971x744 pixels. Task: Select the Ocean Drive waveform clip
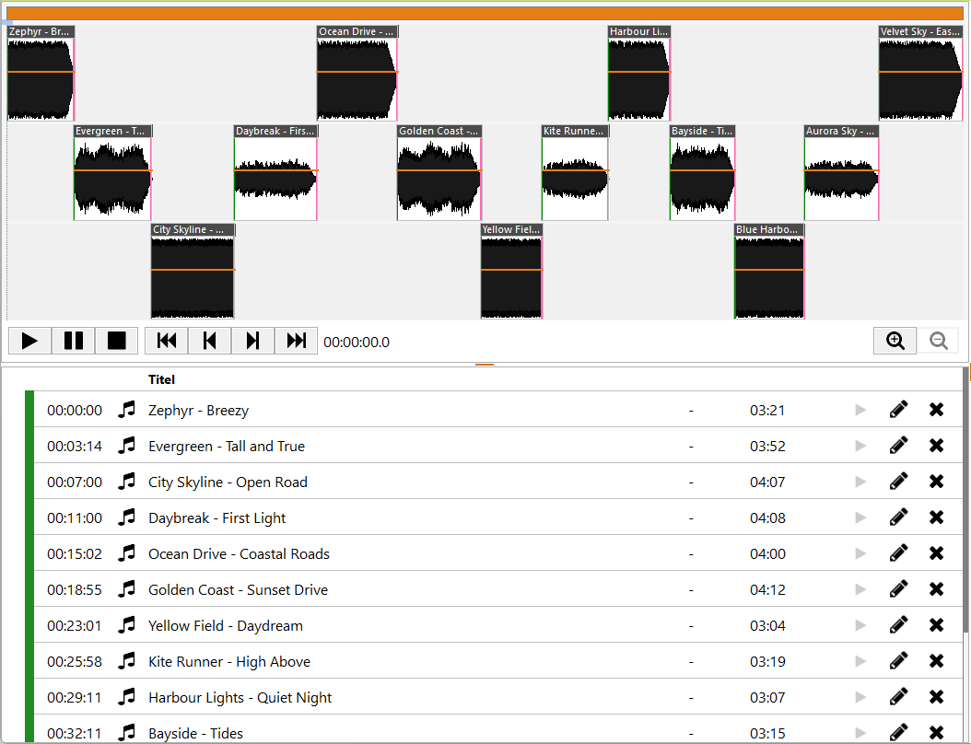click(357, 73)
